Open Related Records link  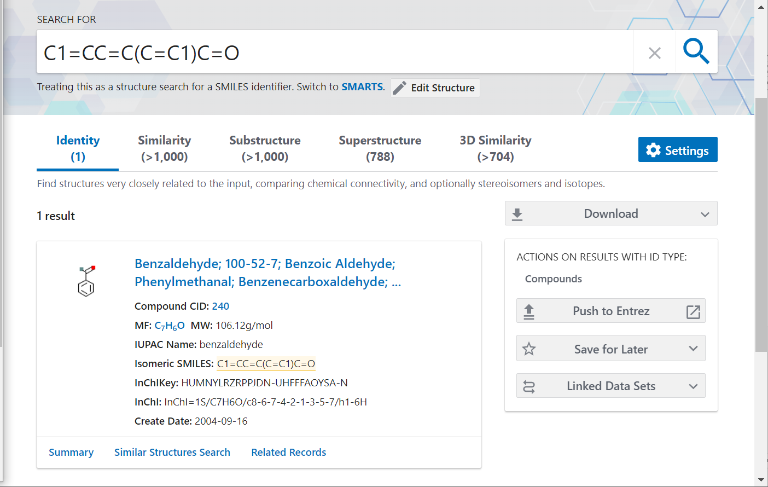(x=289, y=453)
